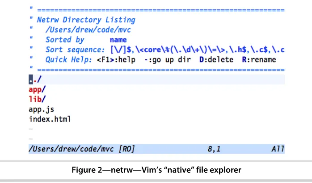Click the 'name' sort value

coord(118,40)
